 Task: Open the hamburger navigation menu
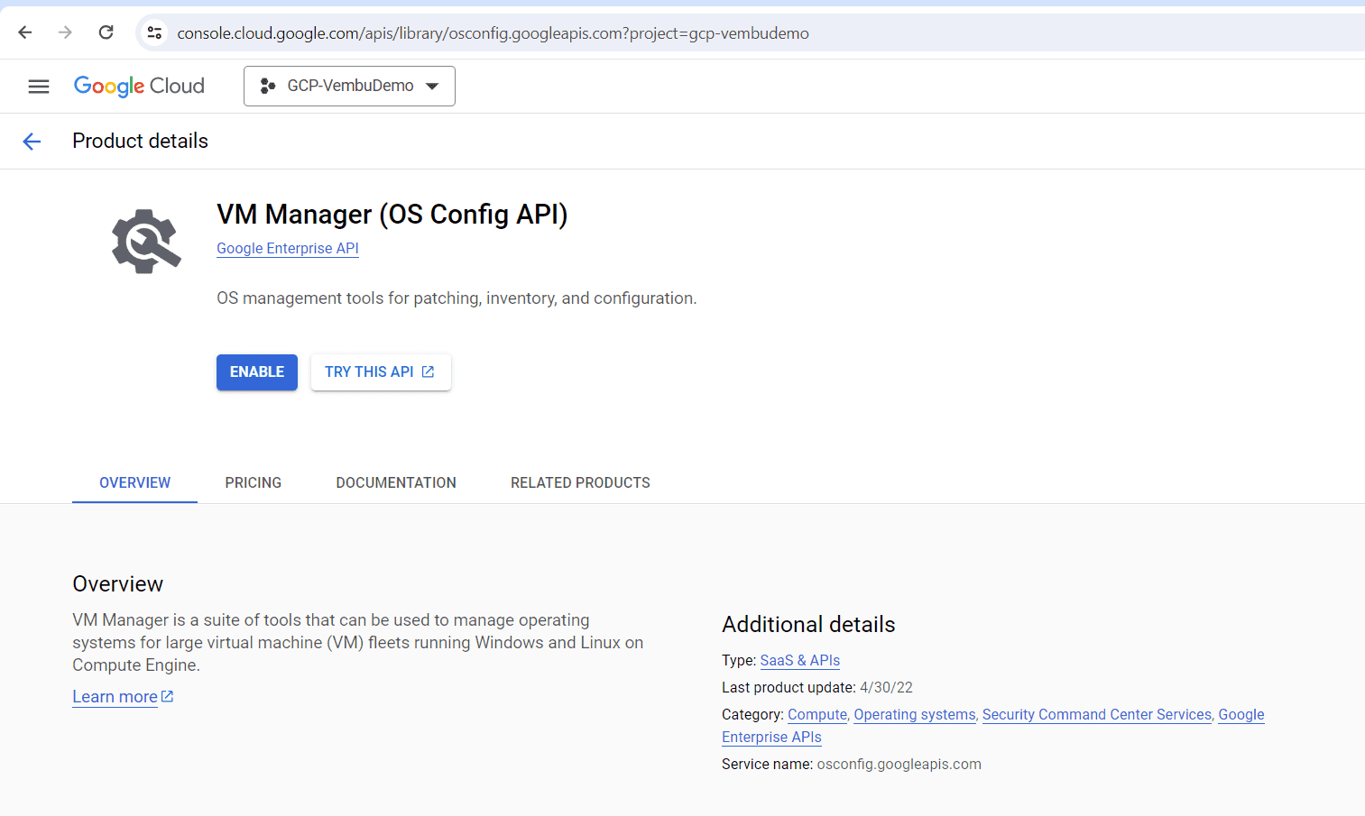point(39,87)
